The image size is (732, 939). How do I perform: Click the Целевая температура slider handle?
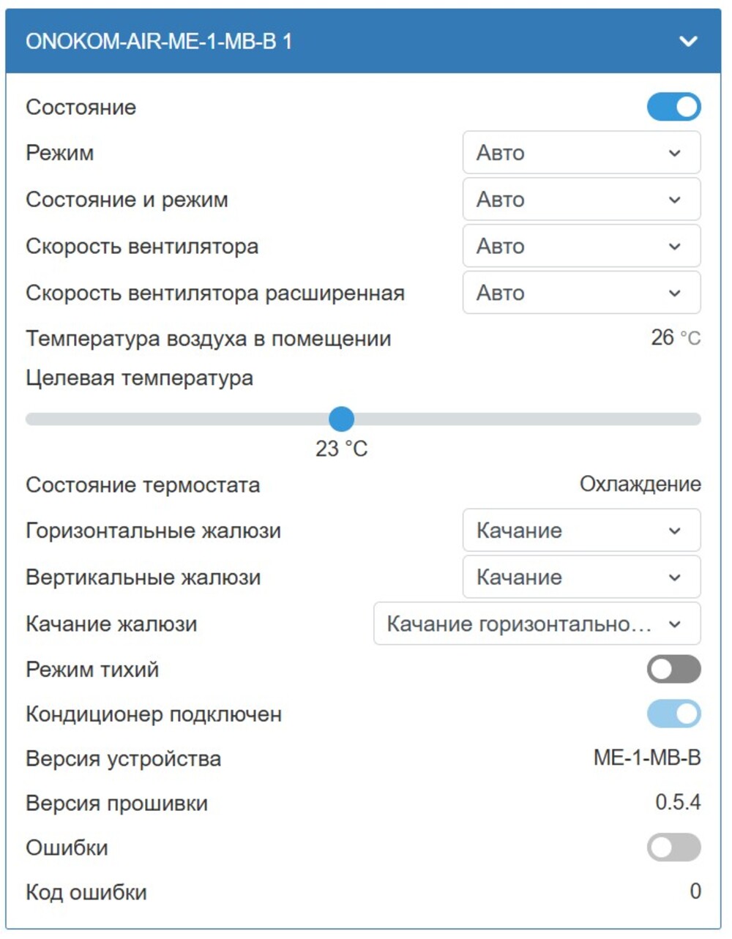tap(341, 418)
